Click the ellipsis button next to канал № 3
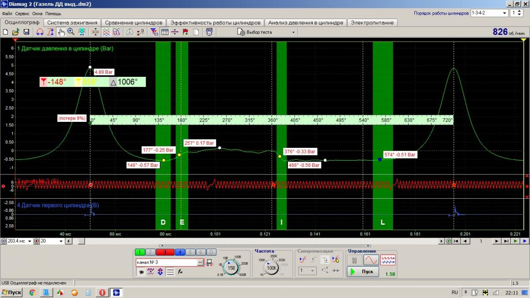 [201, 262]
